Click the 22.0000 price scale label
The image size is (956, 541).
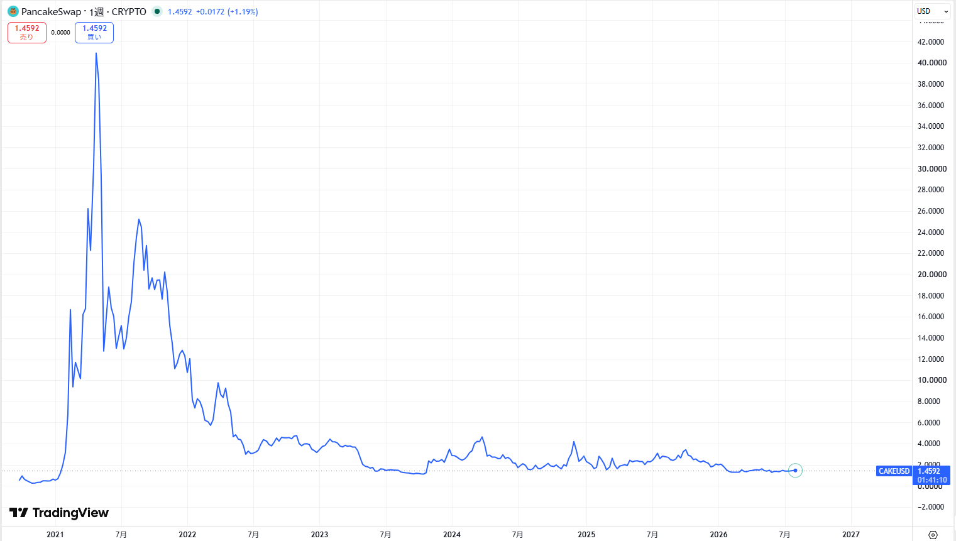tap(931, 253)
